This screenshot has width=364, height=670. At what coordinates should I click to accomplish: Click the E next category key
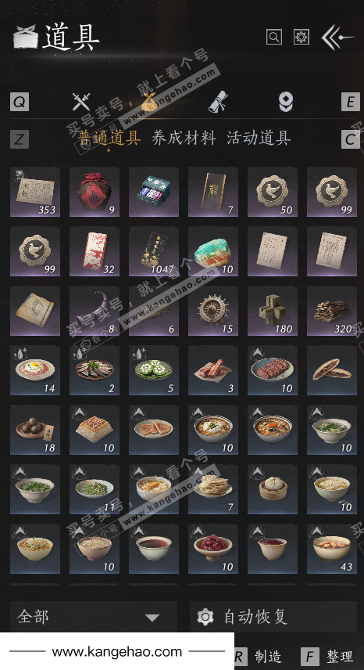pyautogui.click(x=351, y=102)
